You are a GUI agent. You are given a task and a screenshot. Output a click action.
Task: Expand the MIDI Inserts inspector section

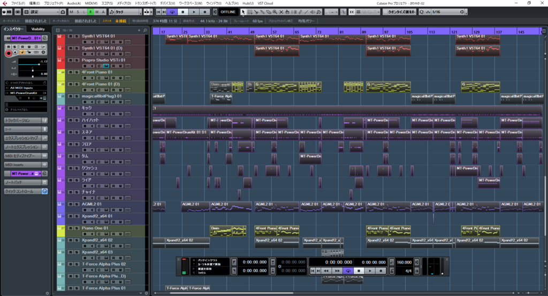[26, 165]
